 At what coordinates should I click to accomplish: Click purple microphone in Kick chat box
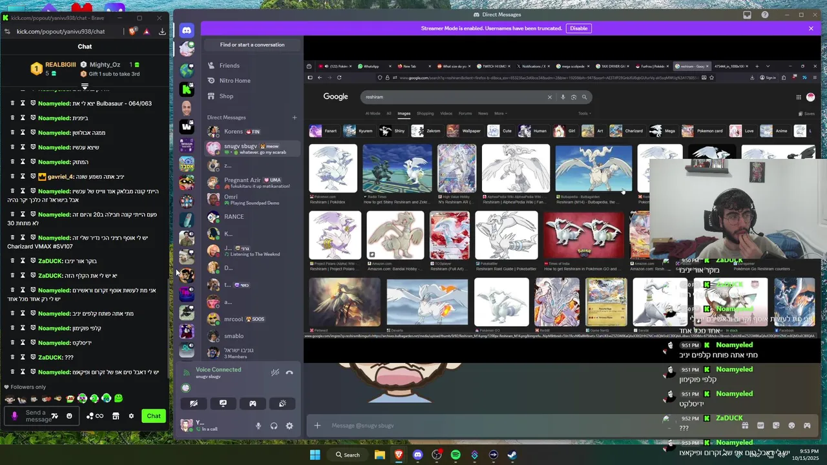point(15,416)
